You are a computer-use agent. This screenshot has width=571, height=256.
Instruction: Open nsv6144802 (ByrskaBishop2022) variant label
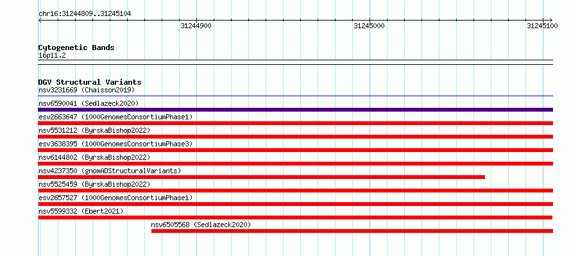click(x=94, y=157)
